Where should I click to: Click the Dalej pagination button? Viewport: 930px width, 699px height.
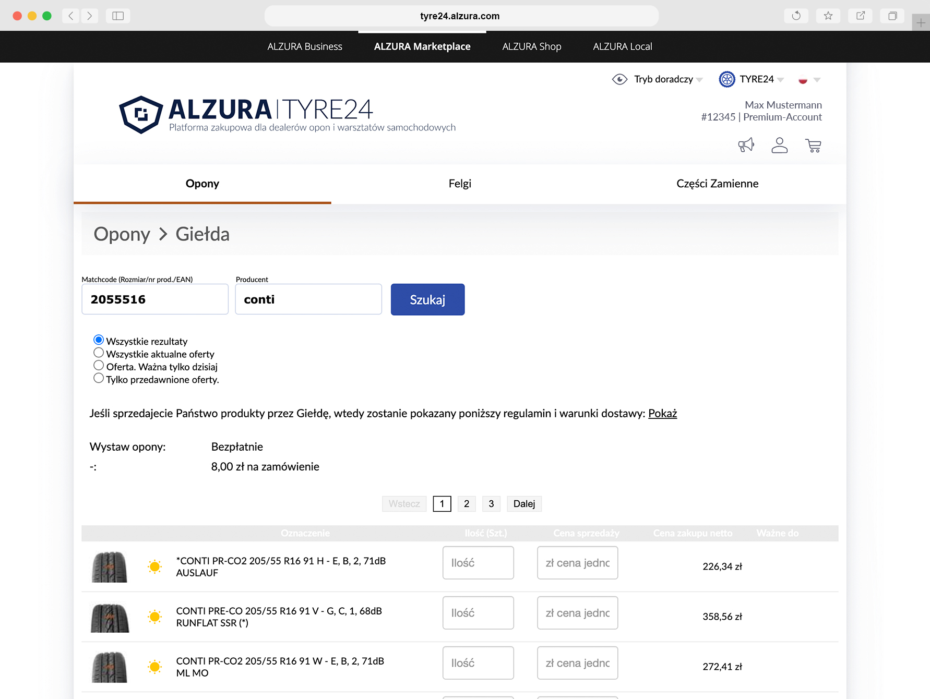click(x=524, y=504)
